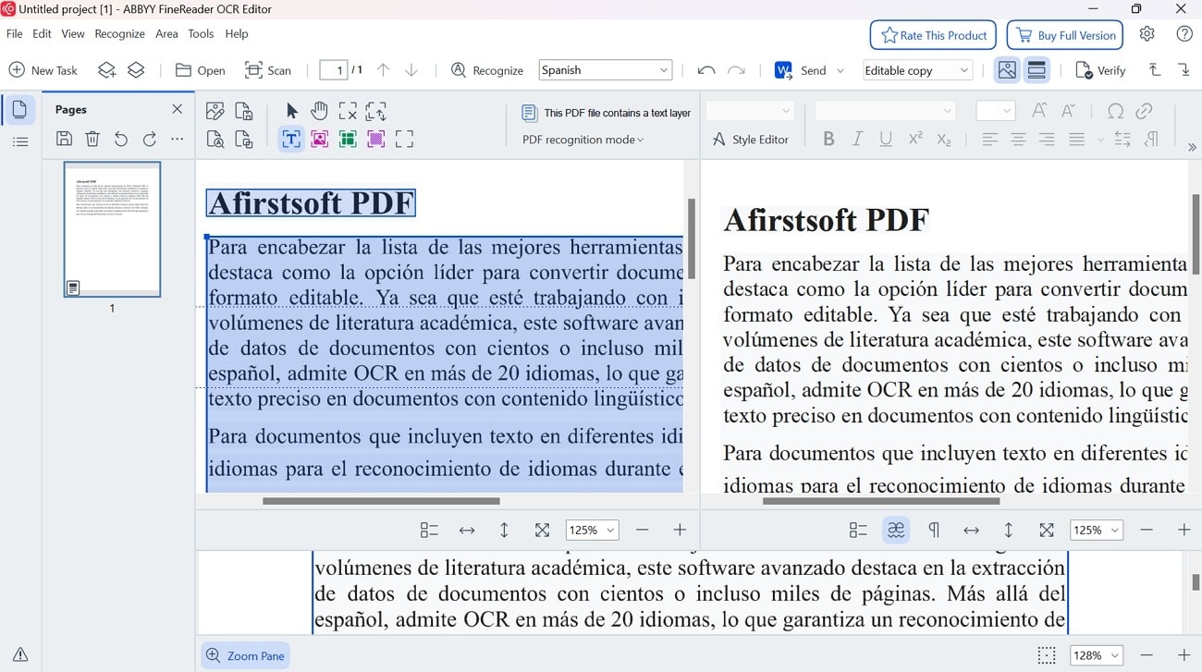
Task: Open the File menu
Action: [x=15, y=34]
